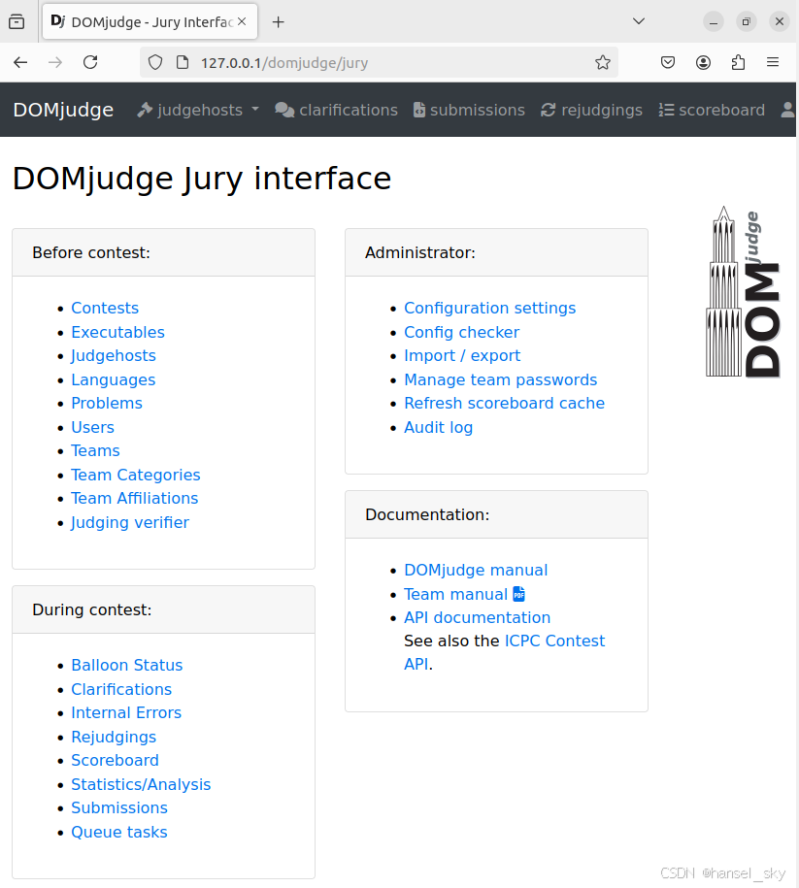
Task: Open the Import / export link
Action: pyautogui.click(x=462, y=355)
